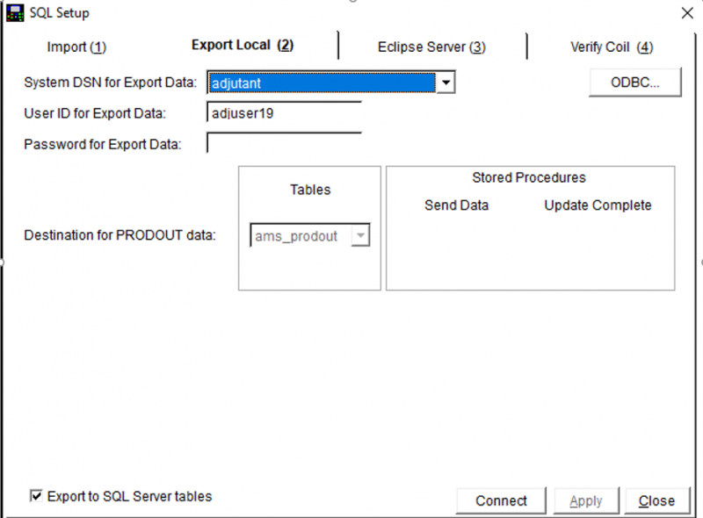Switch to the Import (1) tab
Screen dimensions: 703x518
tap(76, 47)
